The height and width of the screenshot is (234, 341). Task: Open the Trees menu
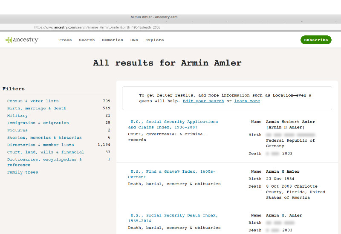coord(65,40)
